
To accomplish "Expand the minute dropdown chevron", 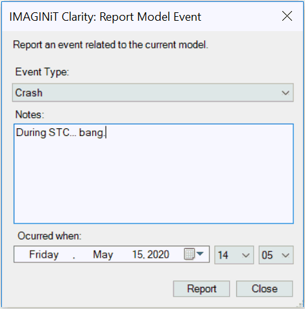I will (x=286, y=255).
